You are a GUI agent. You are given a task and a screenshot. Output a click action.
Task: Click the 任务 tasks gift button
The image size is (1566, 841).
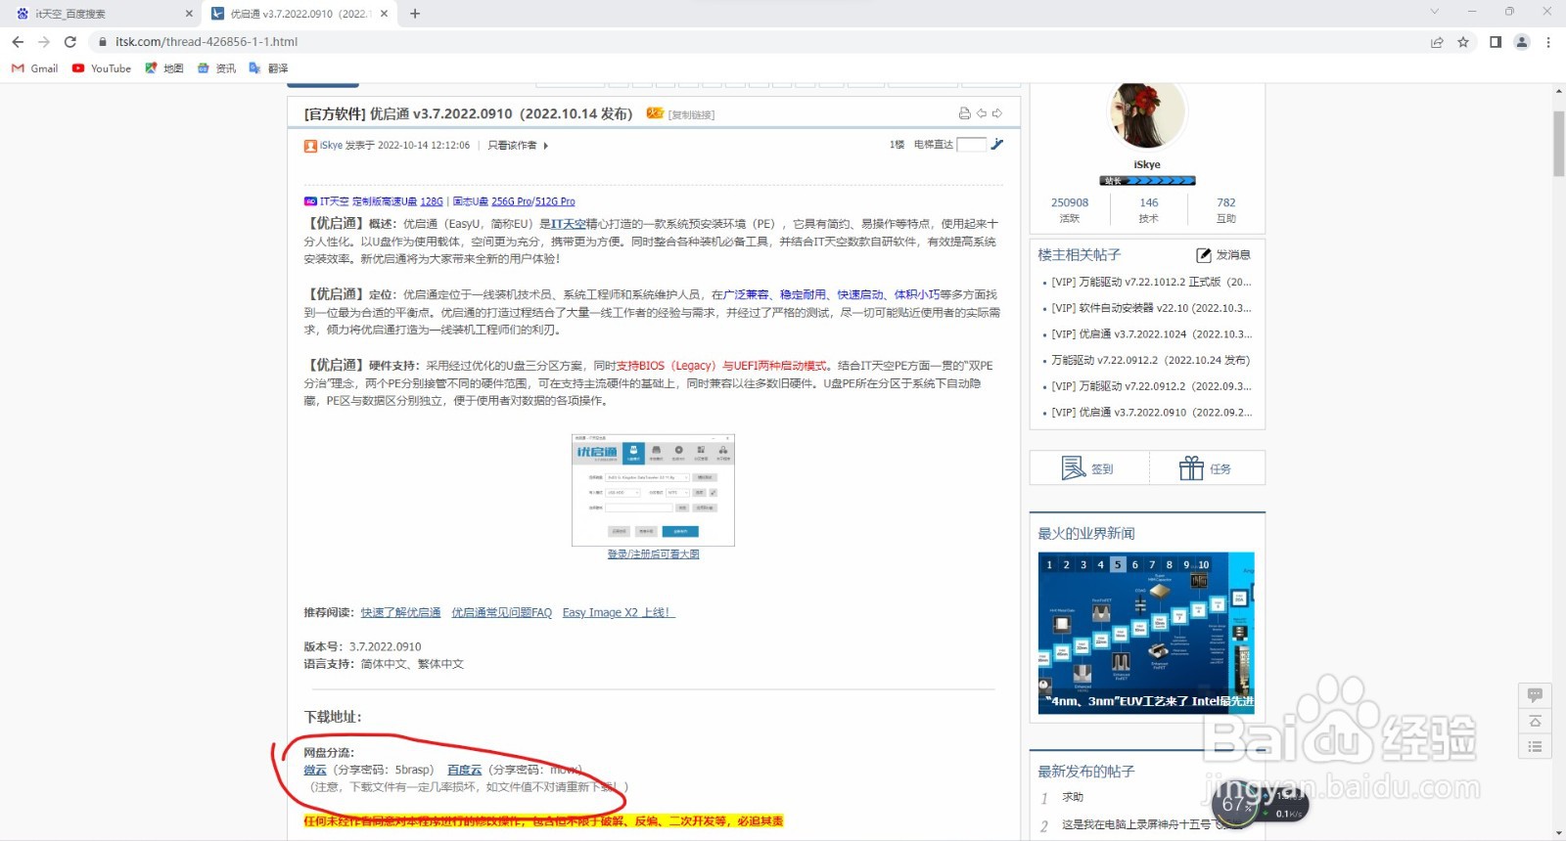point(1206,468)
